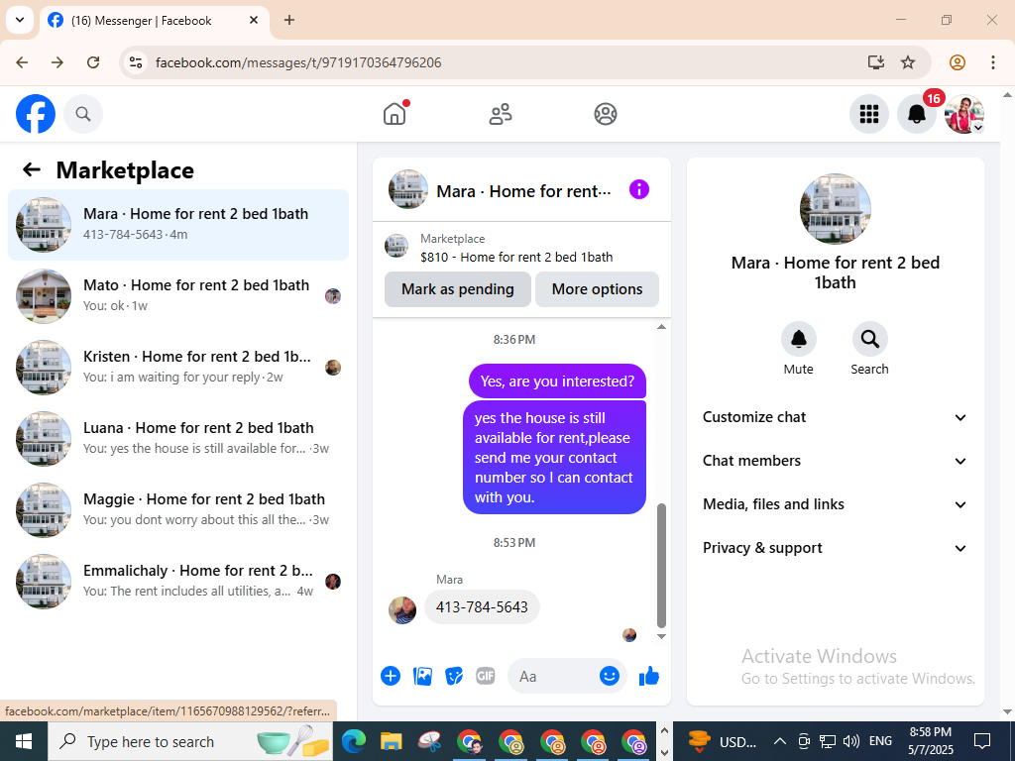Screen dimensions: 1015x761
Task: Expand Customize chat section
Action: coord(835,417)
